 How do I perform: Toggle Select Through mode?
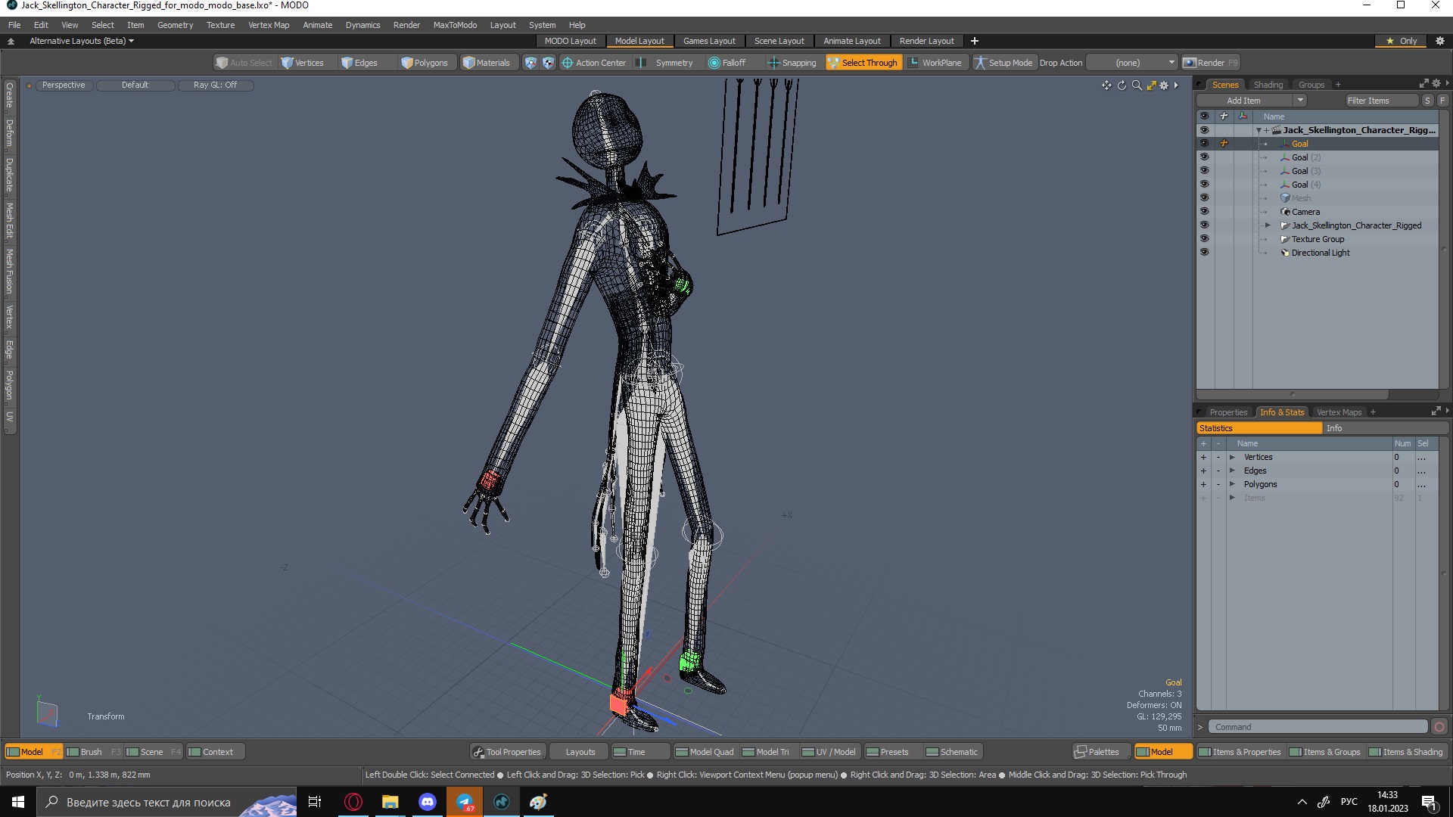(x=863, y=63)
